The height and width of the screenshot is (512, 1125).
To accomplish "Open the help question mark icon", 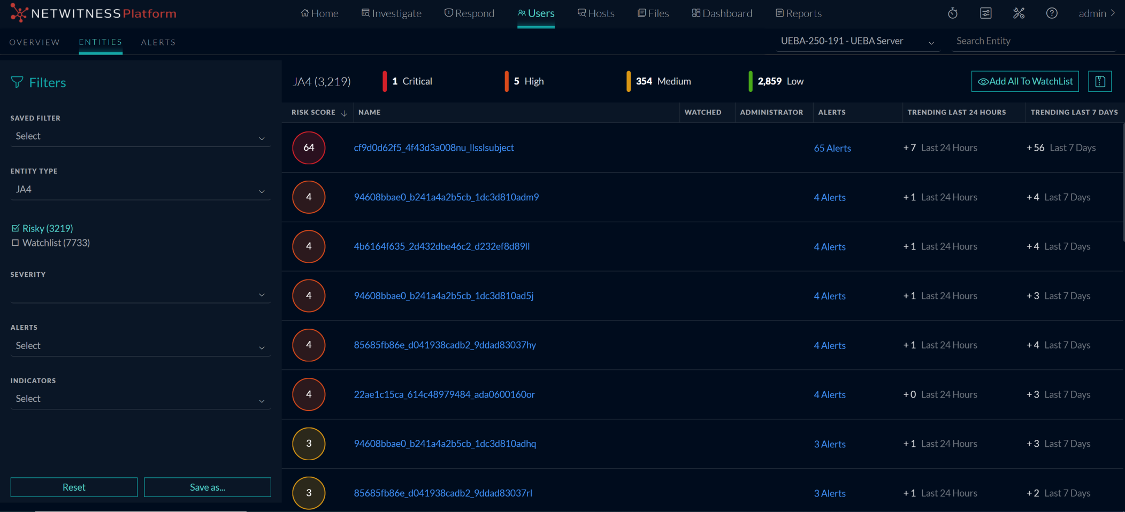I will pyautogui.click(x=1052, y=13).
